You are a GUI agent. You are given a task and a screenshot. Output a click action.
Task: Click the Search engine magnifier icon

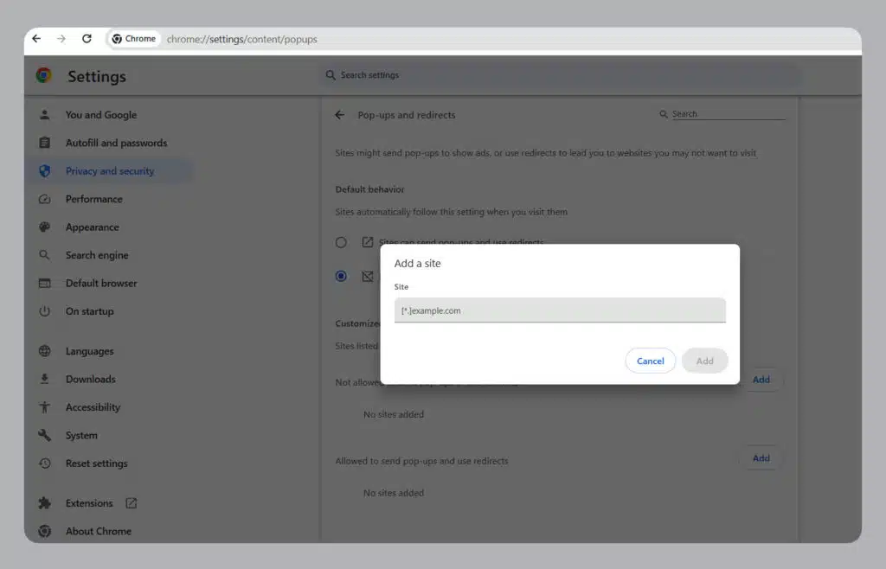click(x=45, y=255)
